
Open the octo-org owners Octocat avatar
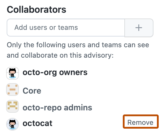12,73
